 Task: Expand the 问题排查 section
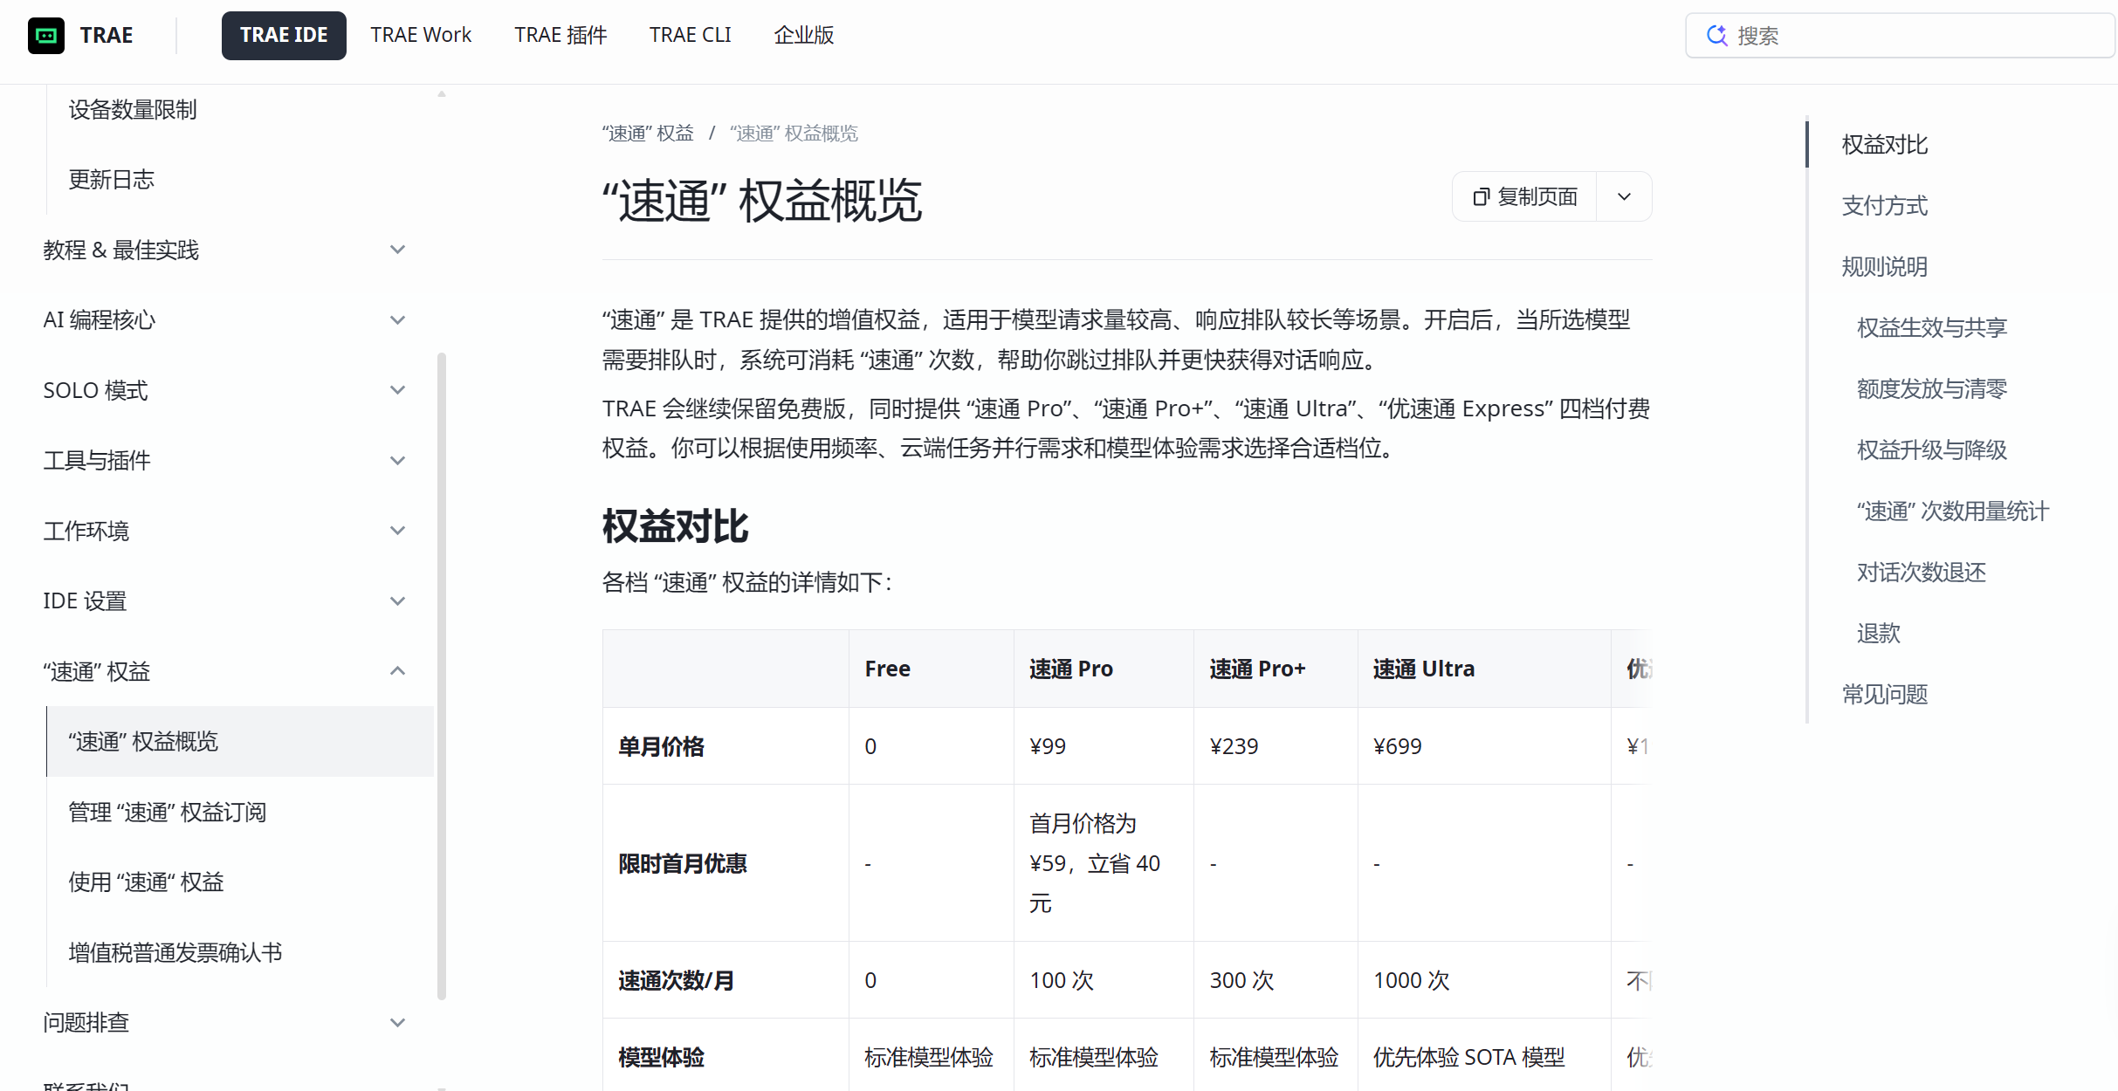[x=397, y=1023]
